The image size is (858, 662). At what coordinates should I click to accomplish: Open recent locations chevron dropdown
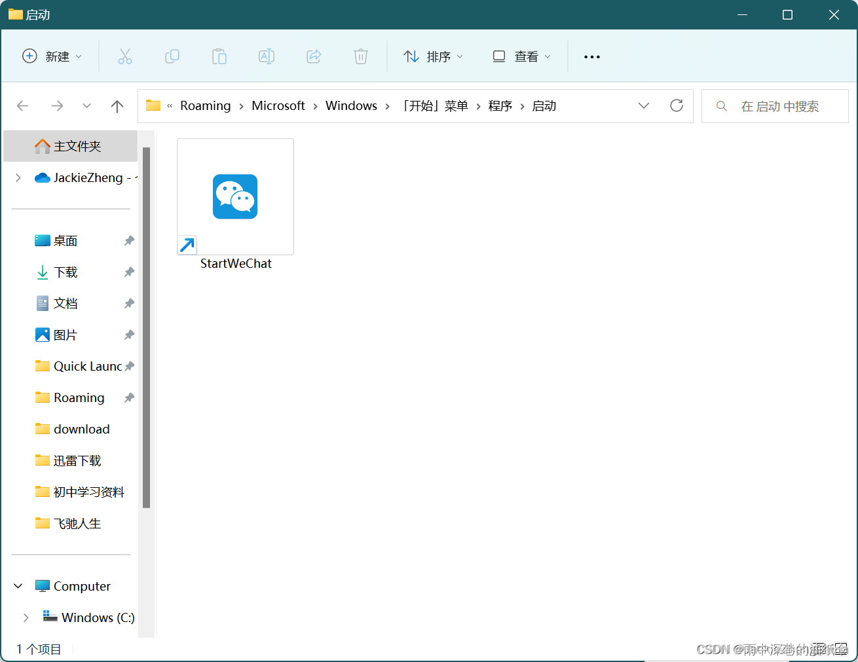pyautogui.click(x=86, y=106)
